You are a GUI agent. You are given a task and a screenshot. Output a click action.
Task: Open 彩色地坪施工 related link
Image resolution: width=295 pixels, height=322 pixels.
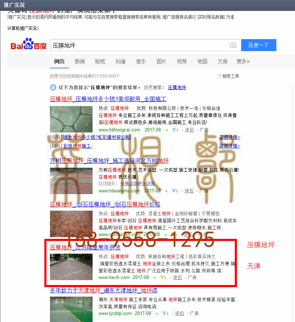[78, 146]
